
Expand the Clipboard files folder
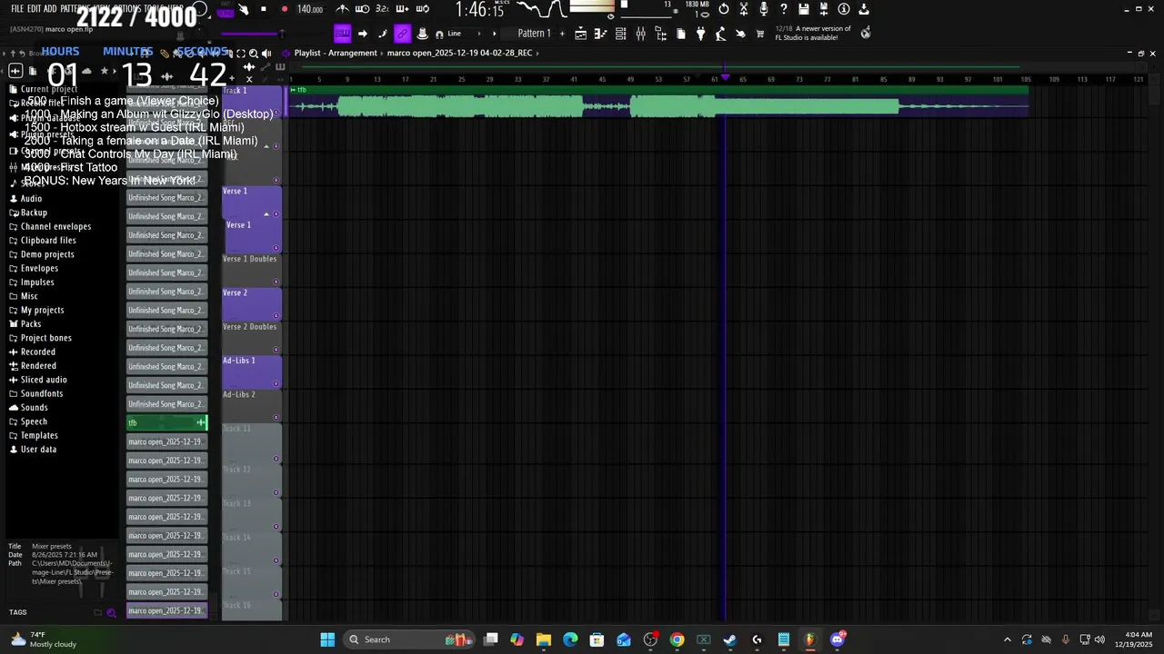48,241
